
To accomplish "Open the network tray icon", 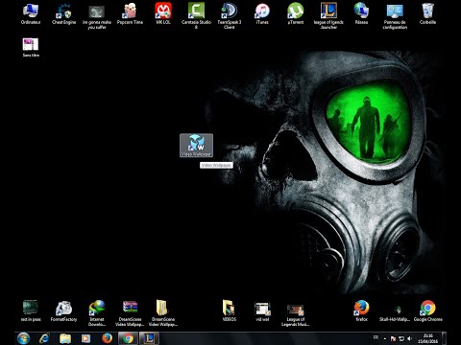I will [x=401, y=338].
